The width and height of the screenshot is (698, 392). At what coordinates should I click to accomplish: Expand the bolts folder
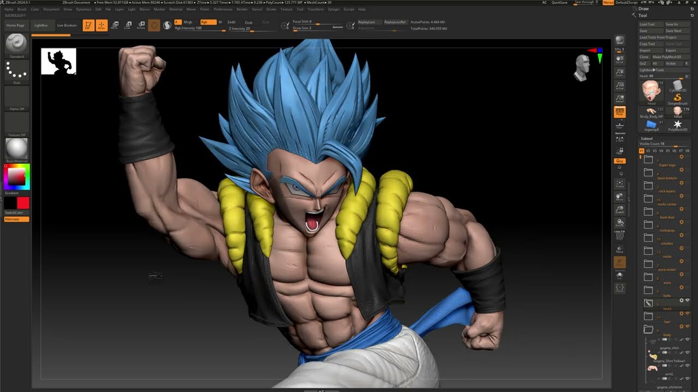pos(648,290)
